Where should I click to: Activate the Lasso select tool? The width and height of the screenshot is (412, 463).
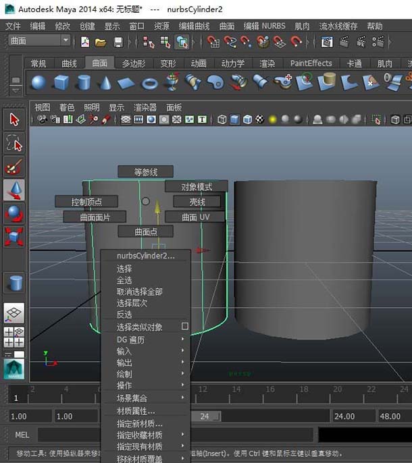[x=14, y=143]
